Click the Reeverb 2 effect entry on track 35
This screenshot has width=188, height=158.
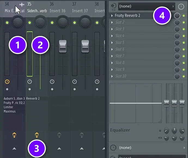[x=33, y=98]
